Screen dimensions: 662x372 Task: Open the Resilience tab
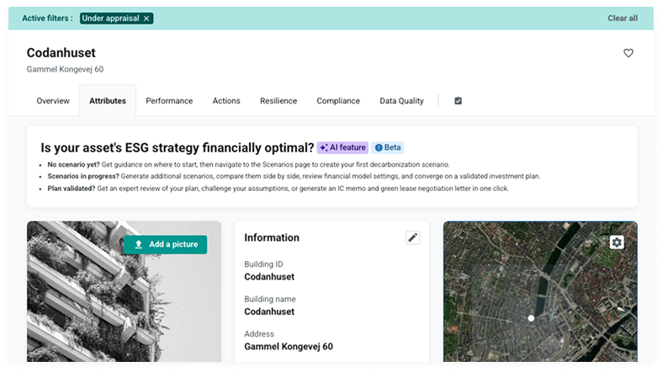pyautogui.click(x=278, y=101)
